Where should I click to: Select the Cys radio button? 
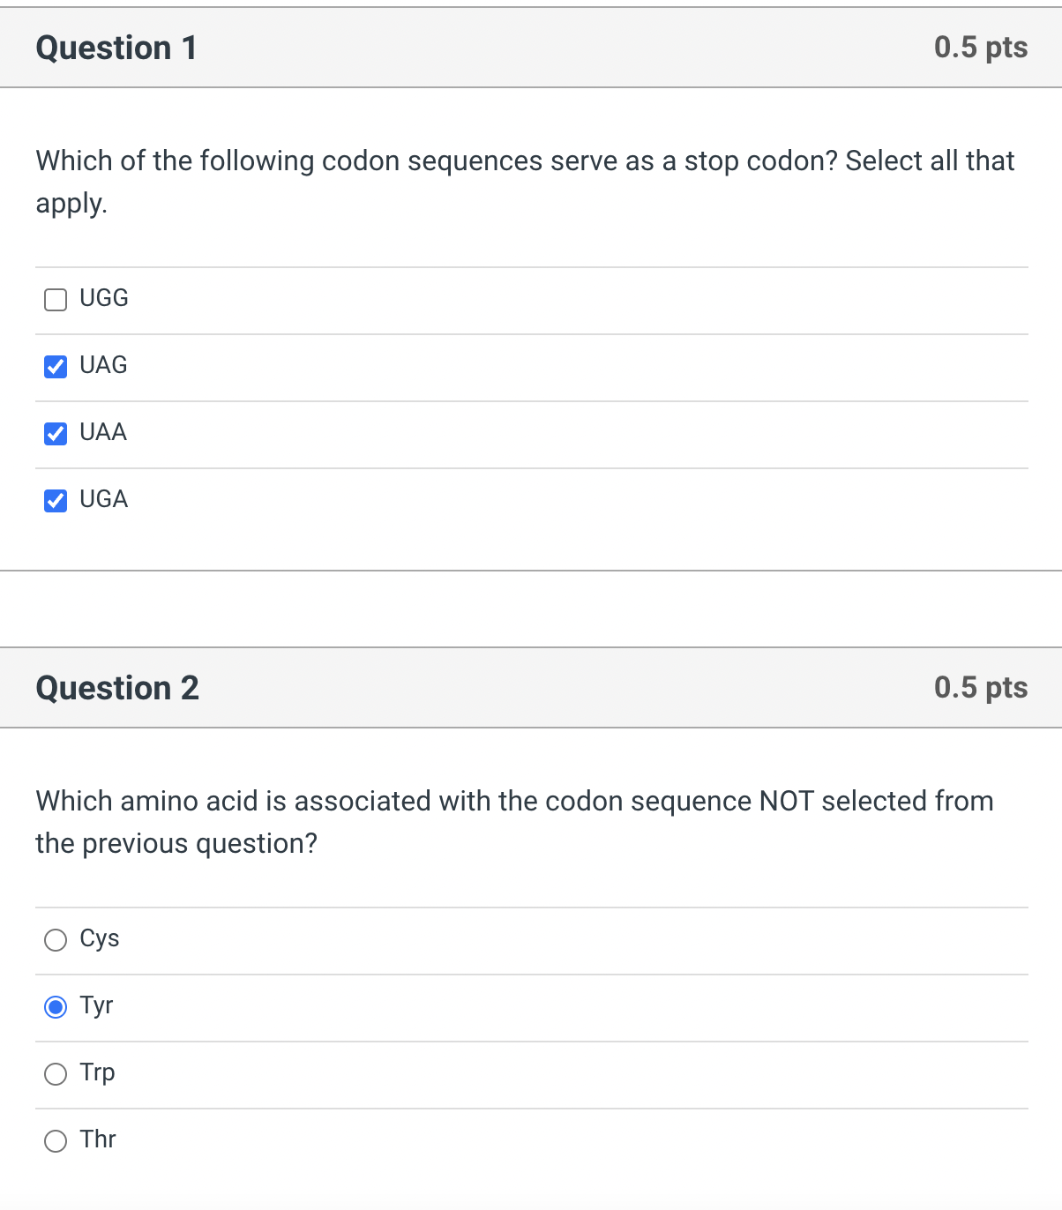55,940
